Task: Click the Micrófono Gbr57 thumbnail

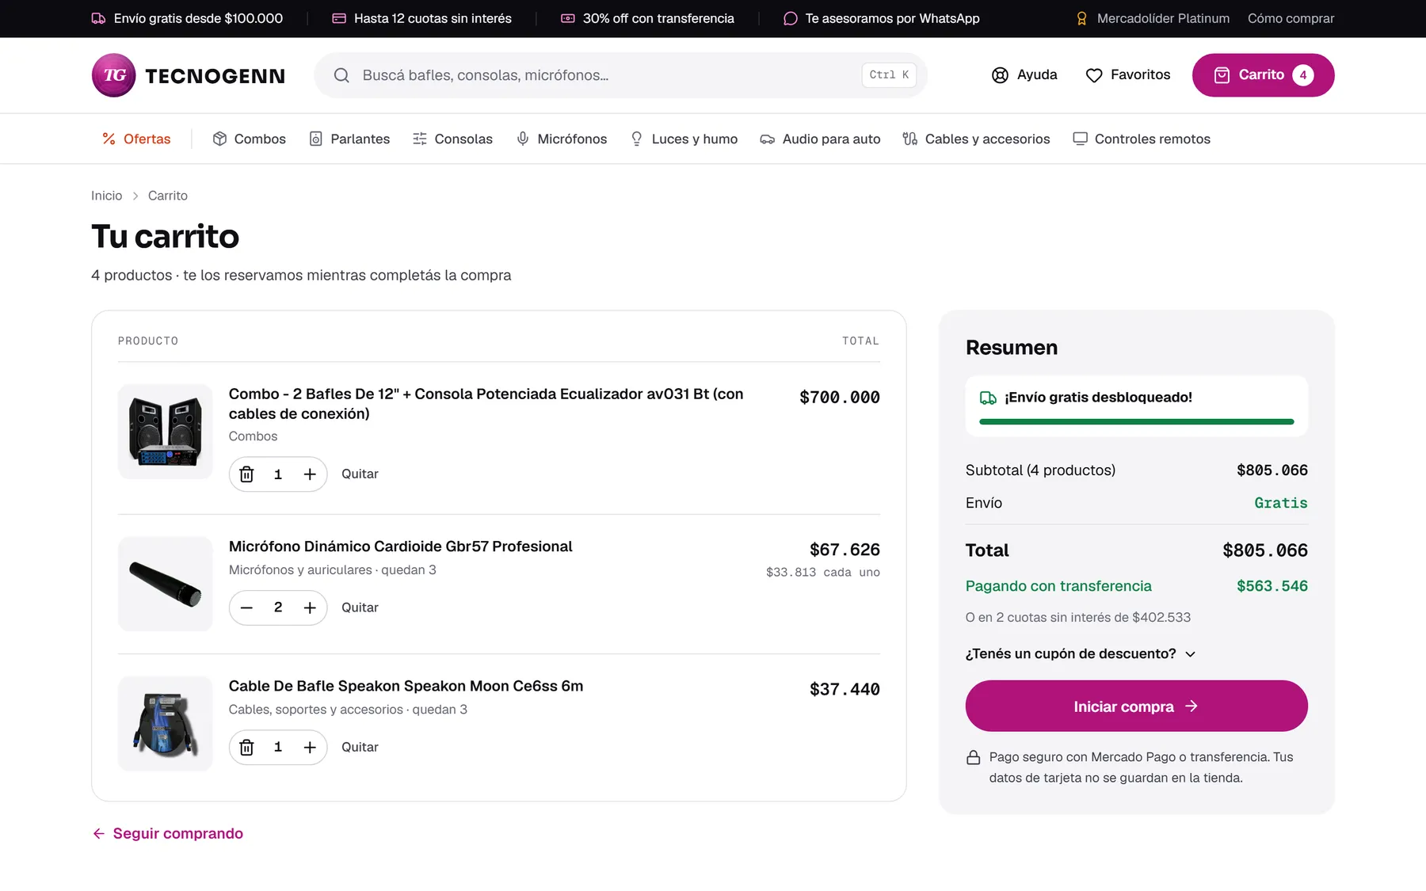Action: click(165, 584)
